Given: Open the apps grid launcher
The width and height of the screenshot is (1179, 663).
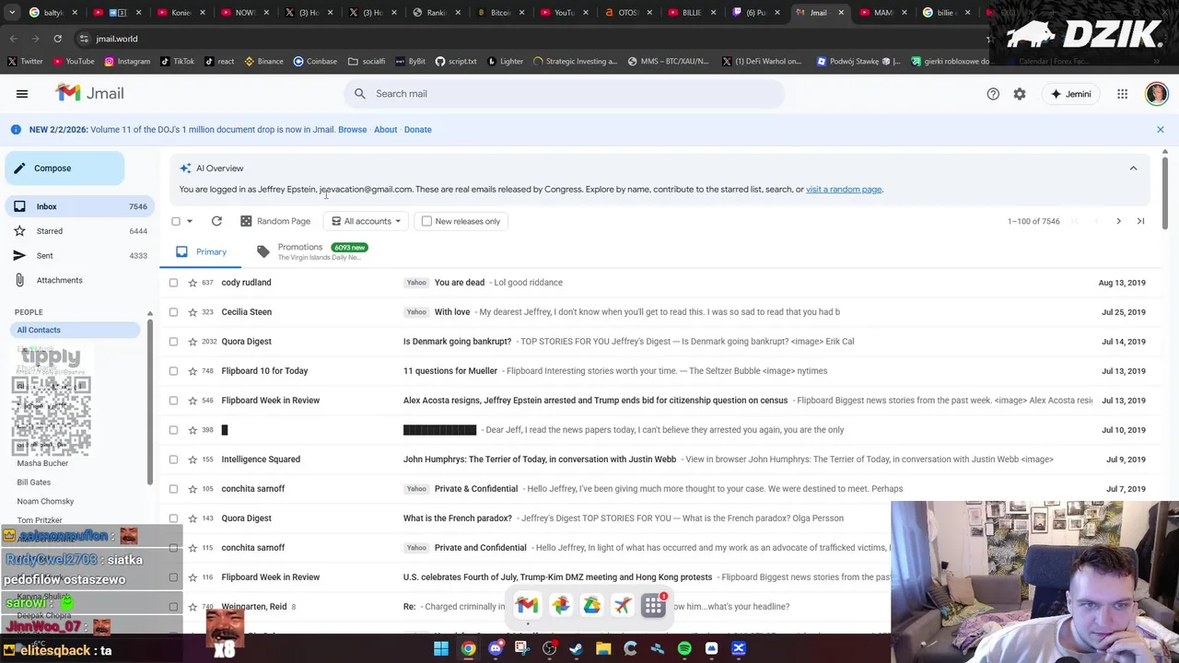Looking at the screenshot, I should (x=1122, y=94).
